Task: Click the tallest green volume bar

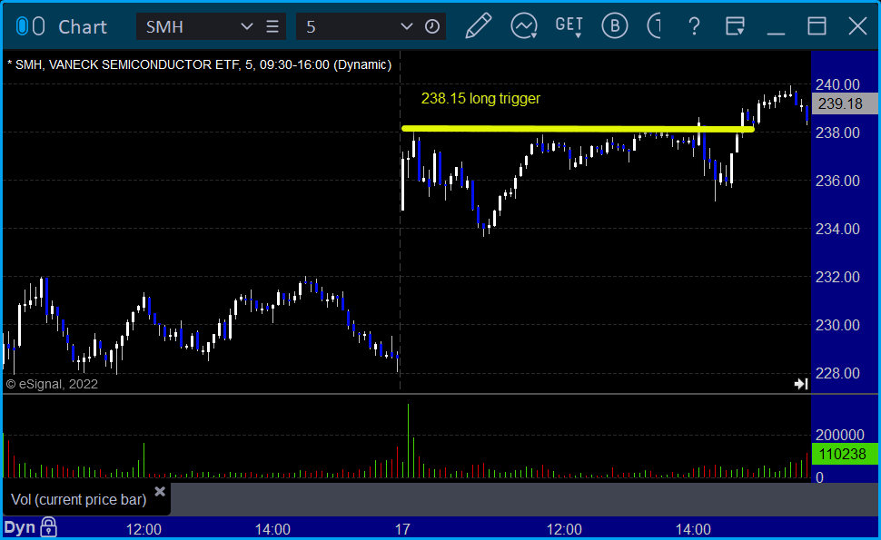Action: click(409, 441)
